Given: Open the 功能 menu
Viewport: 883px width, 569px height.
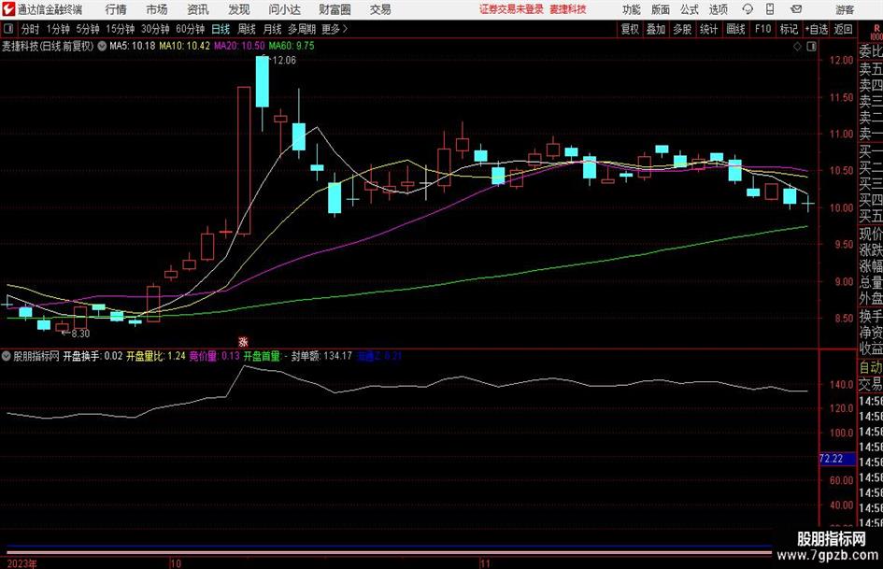Looking at the screenshot, I should [632, 9].
